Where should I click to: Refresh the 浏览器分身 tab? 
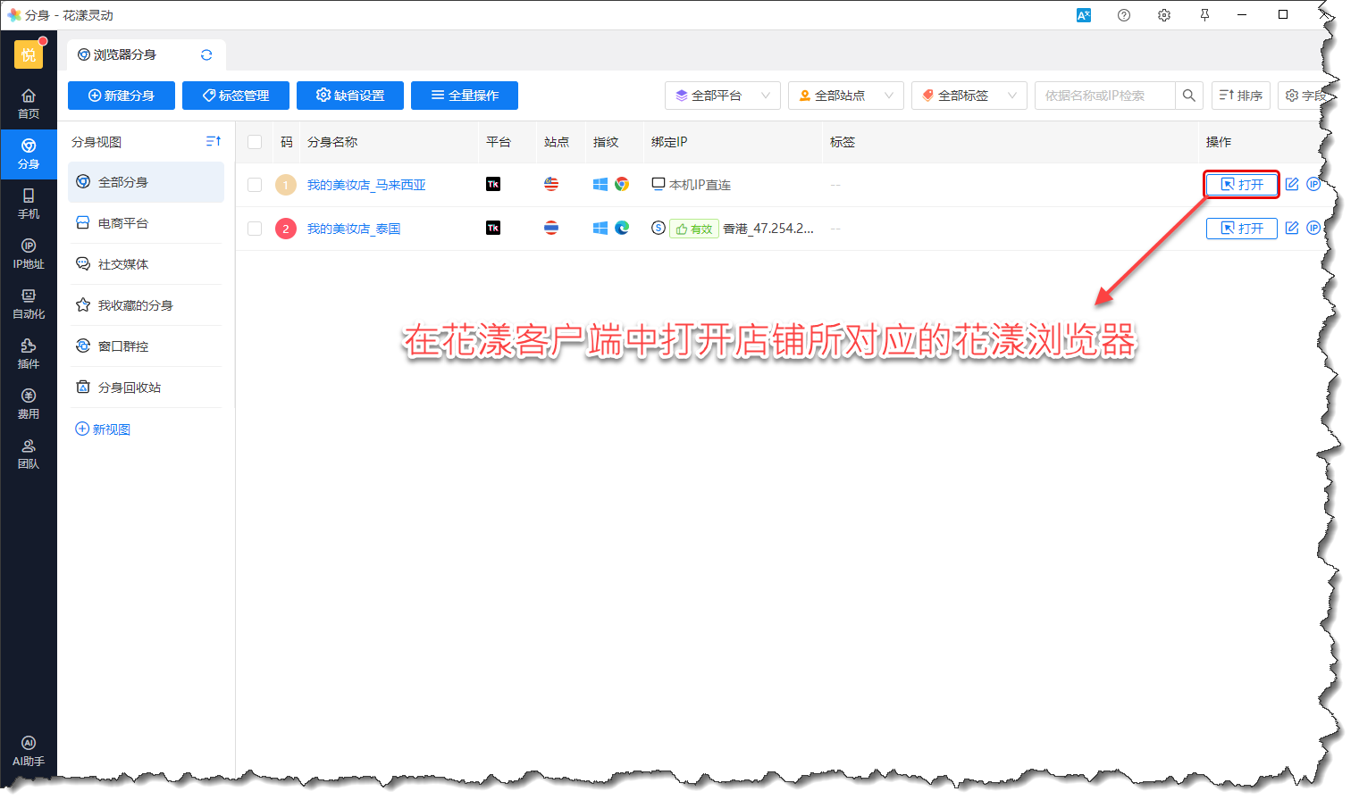206,54
